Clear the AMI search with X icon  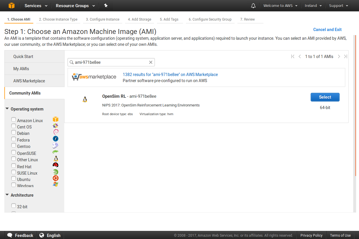click(151, 62)
